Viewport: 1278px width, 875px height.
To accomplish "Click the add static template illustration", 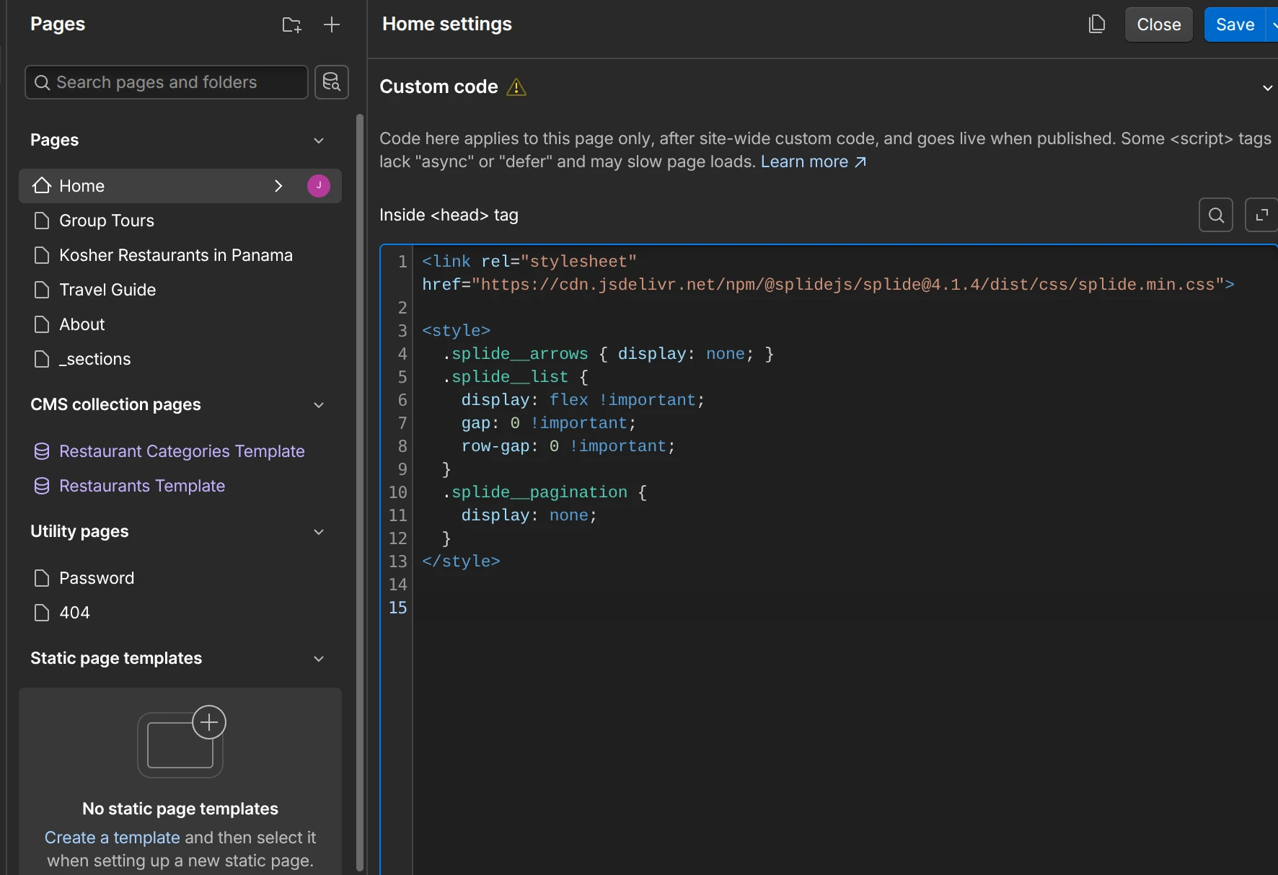I will coord(181,741).
